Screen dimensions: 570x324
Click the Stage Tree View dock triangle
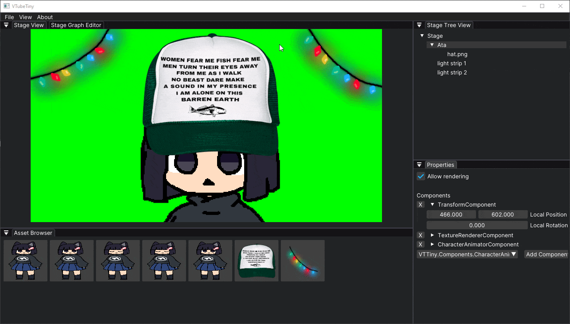419,25
